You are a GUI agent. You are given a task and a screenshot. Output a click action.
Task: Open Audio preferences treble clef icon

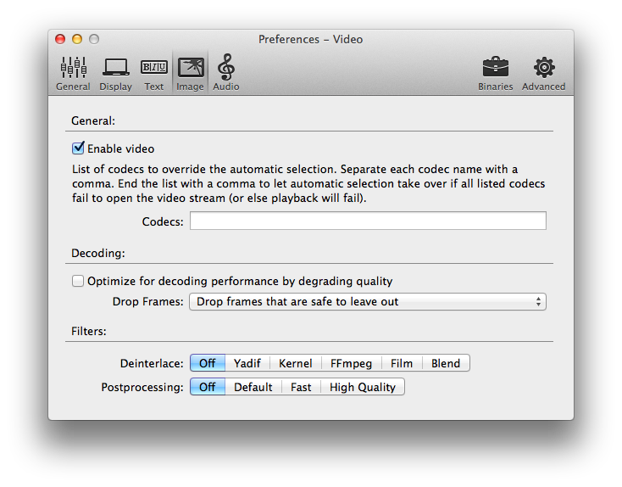tap(225, 73)
